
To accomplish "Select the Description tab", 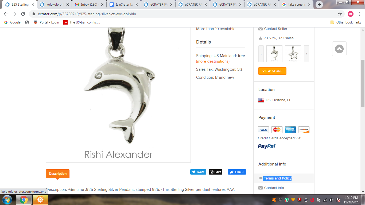I will (x=58, y=174).
